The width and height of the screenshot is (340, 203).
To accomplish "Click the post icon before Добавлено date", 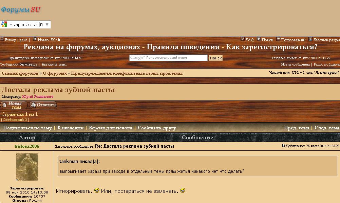I will point(284,146).
